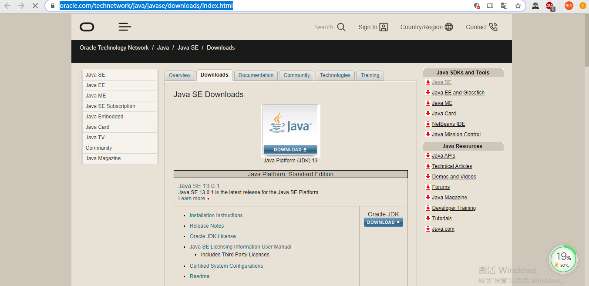This screenshot has width=589, height=286.
Task: Click the Search magnifier icon
Action: click(341, 27)
